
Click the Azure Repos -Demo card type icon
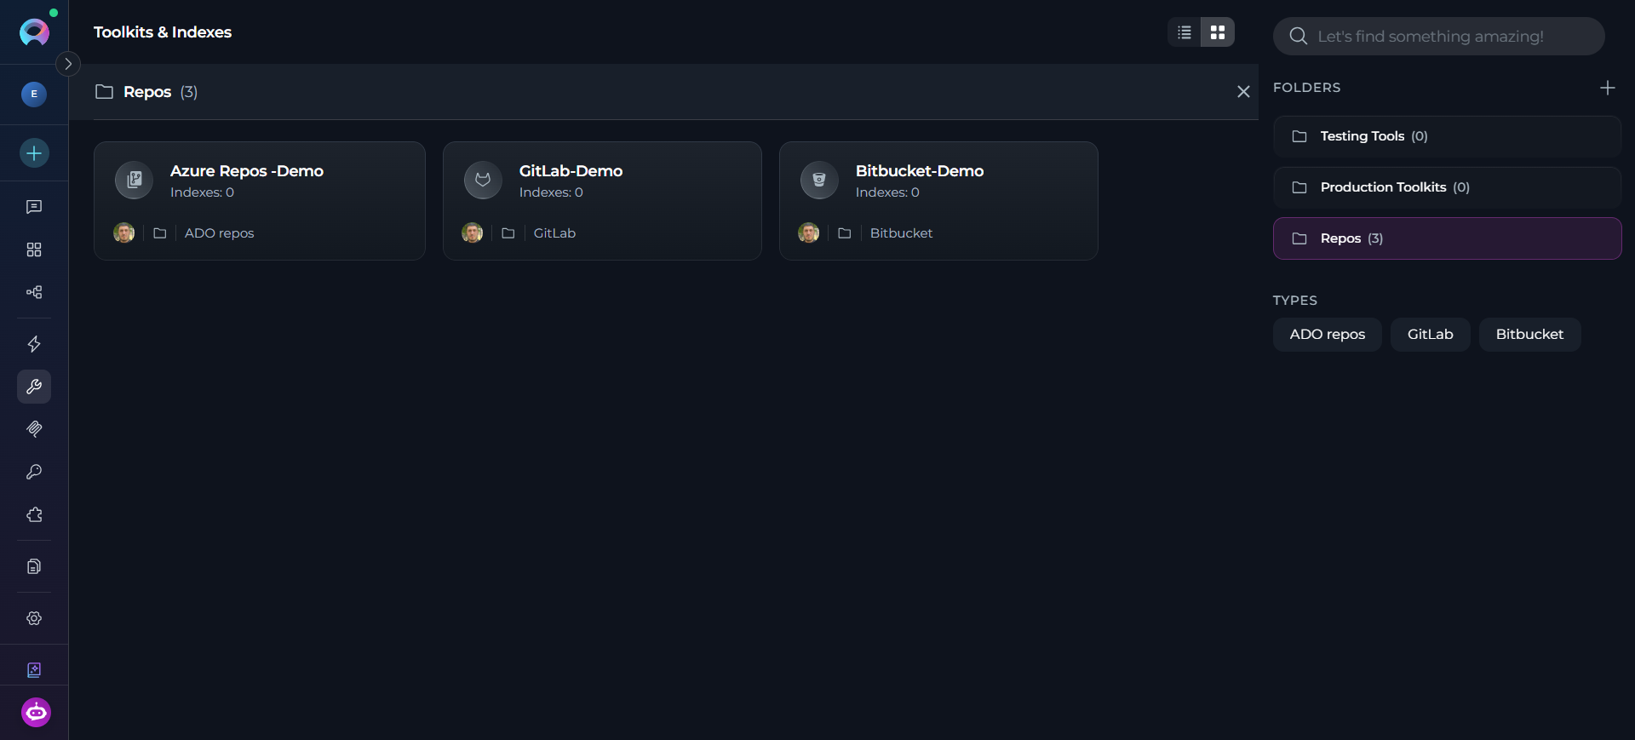tap(135, 180)
